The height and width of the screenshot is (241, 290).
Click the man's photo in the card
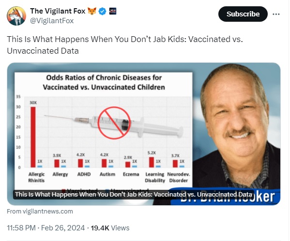click(x=236, y=129)
